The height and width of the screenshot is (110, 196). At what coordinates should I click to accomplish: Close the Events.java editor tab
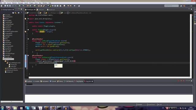(x=35, y=9)
